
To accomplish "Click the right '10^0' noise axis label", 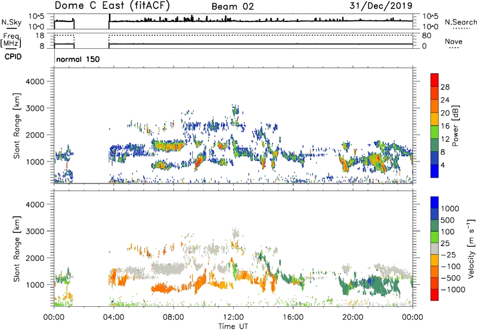I will point(430,27).
